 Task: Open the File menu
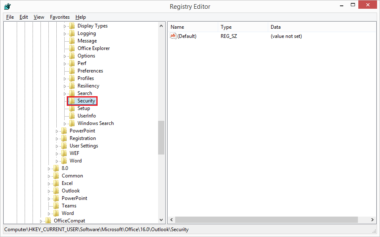coord(10,17)
